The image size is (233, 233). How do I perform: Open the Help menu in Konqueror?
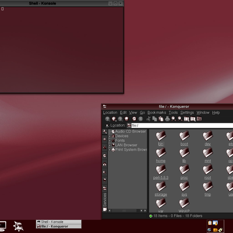pos(216,112)
